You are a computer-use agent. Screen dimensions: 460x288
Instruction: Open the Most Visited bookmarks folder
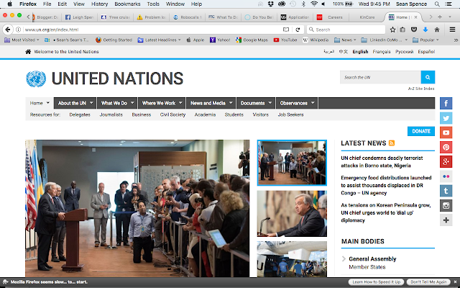(x=22, y=40)
